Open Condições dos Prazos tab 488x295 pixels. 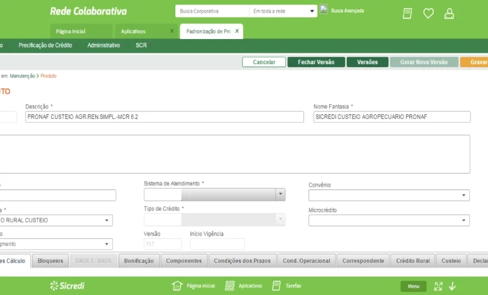[x=242, y=261]
